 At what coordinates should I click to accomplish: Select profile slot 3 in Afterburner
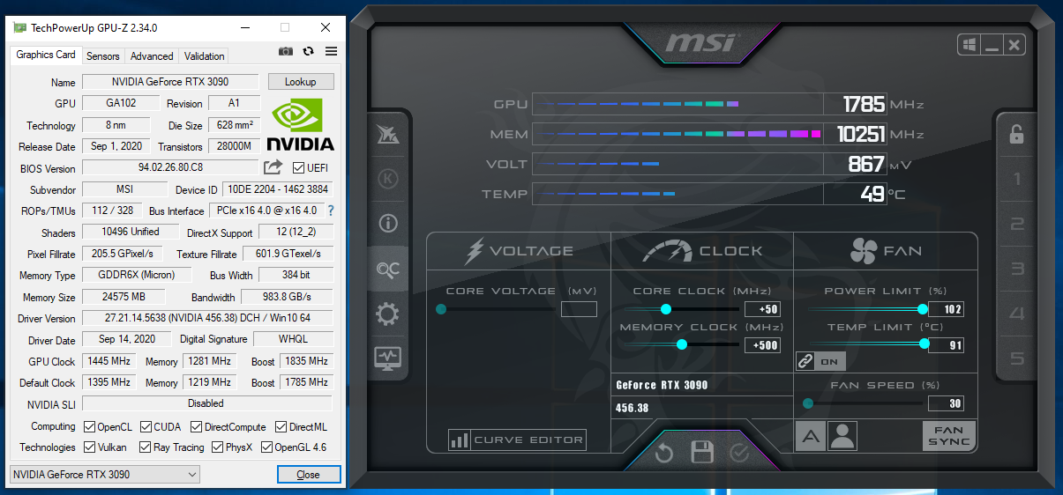coord(1016,269)
